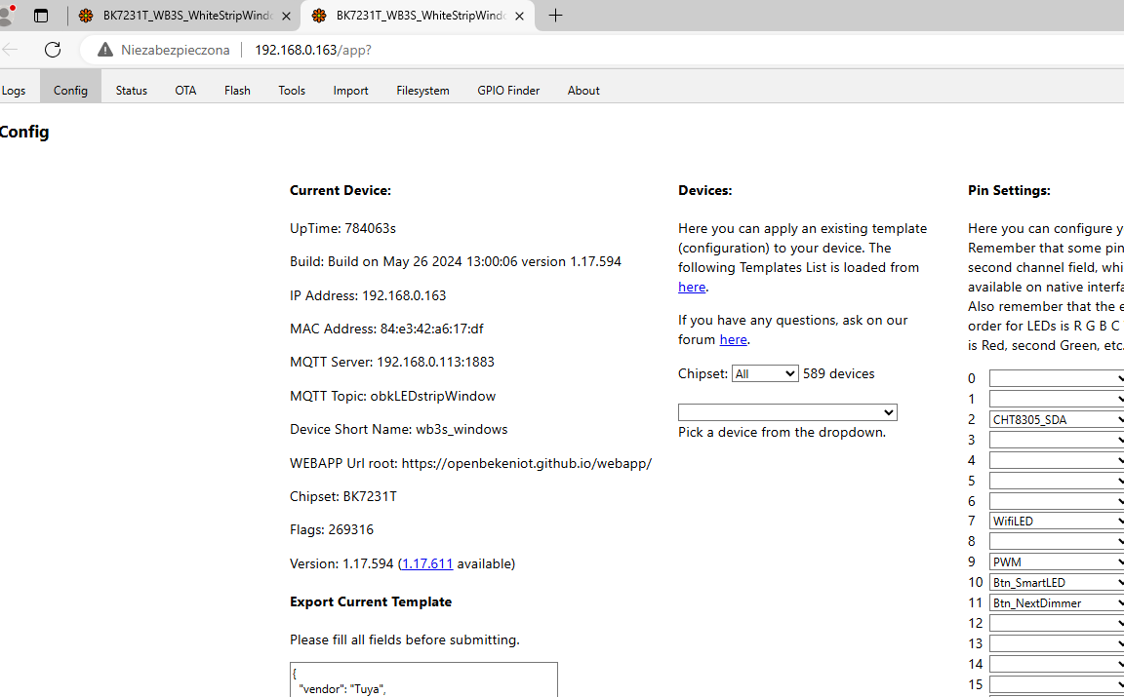Screen dimensions: 1124x697
Task: Open pin 7 WifiLED dropdown
Action: tap(1057, 521)
